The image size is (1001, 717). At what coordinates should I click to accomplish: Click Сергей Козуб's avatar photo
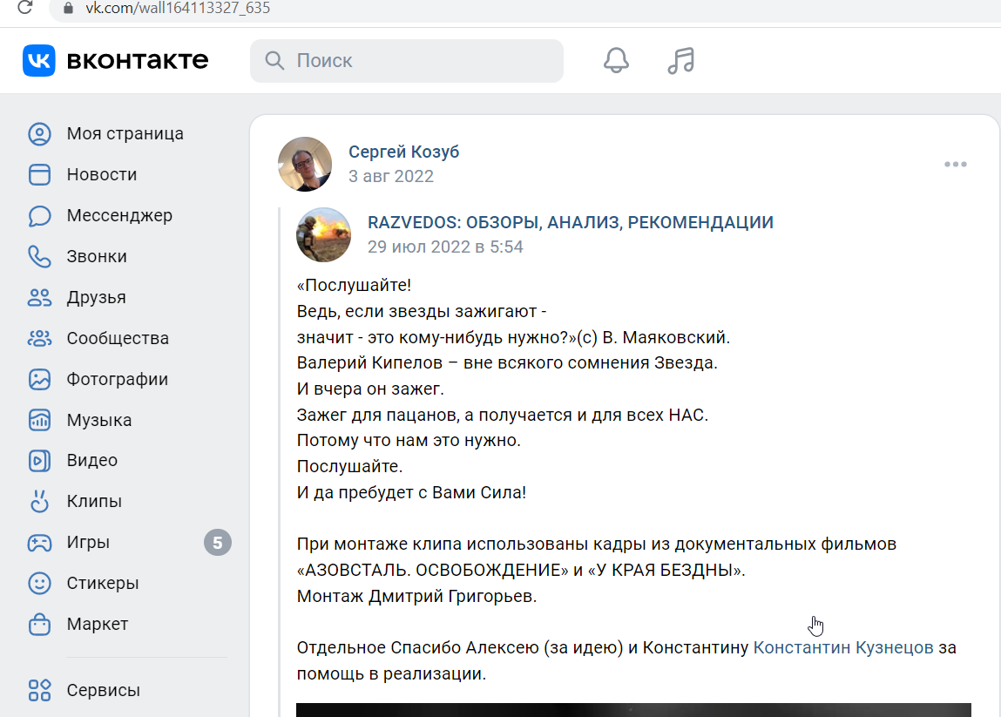coord(305,164)
